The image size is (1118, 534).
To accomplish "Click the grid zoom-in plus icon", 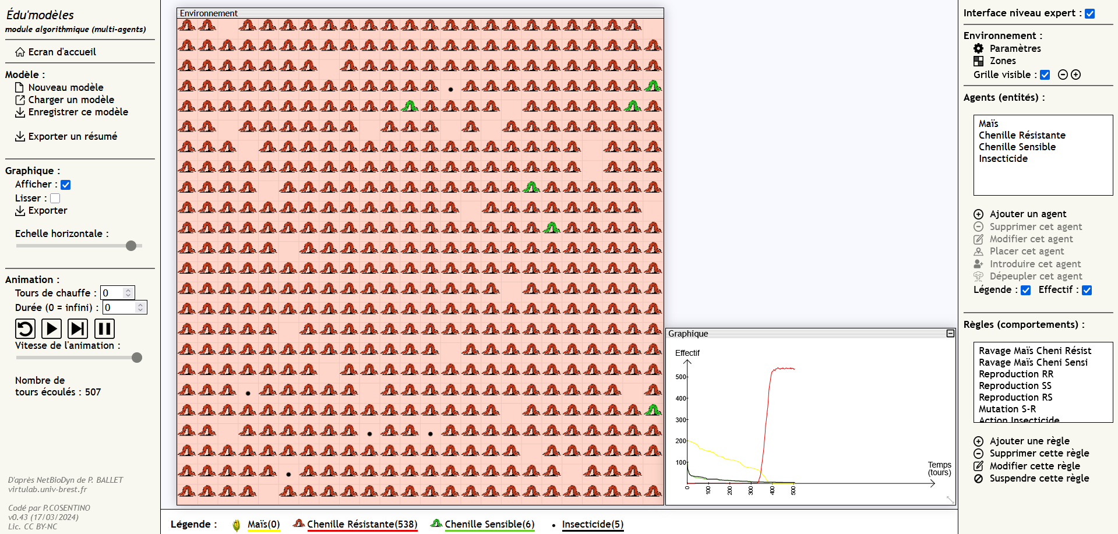I will 1076,75.
